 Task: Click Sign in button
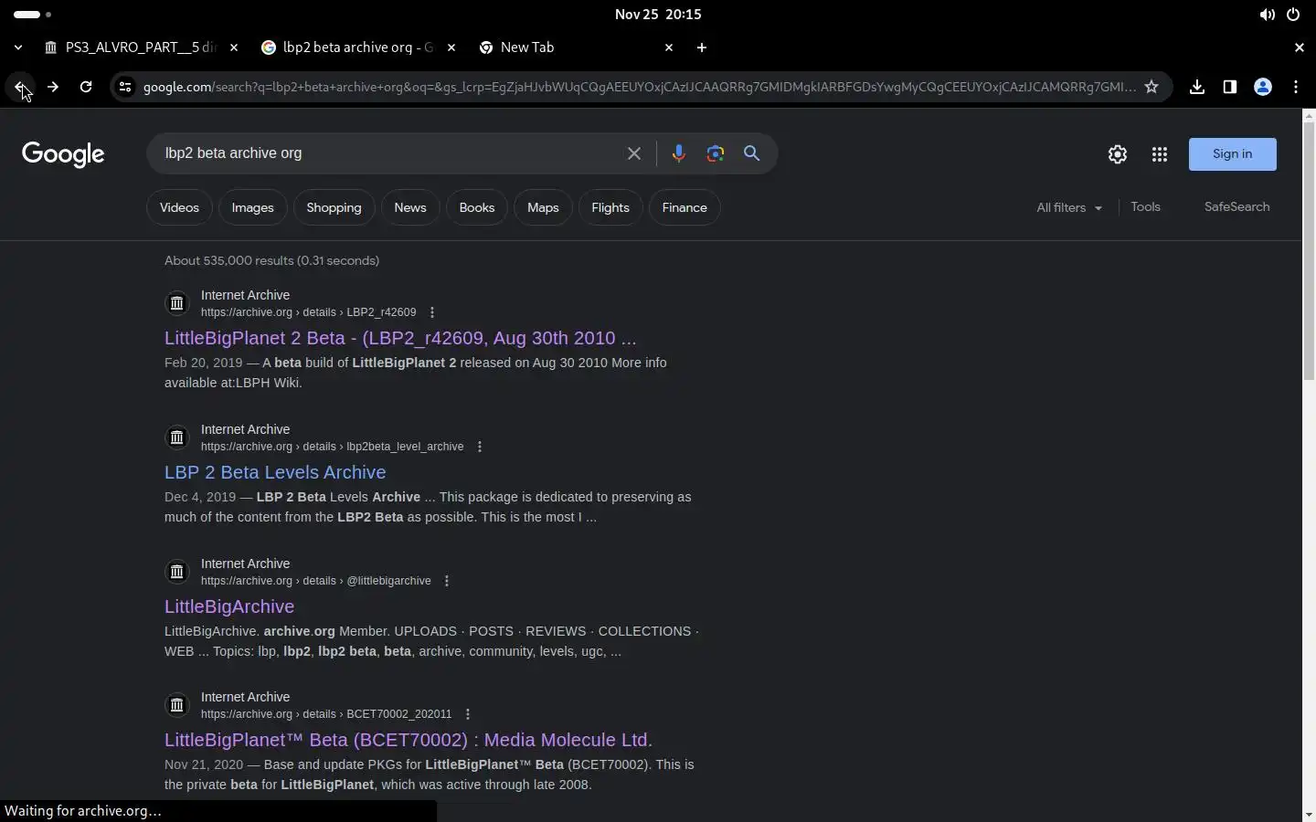1232,154
